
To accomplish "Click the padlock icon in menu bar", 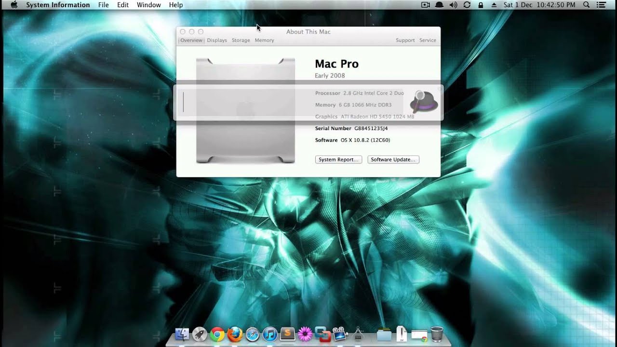I will point(481,5).
